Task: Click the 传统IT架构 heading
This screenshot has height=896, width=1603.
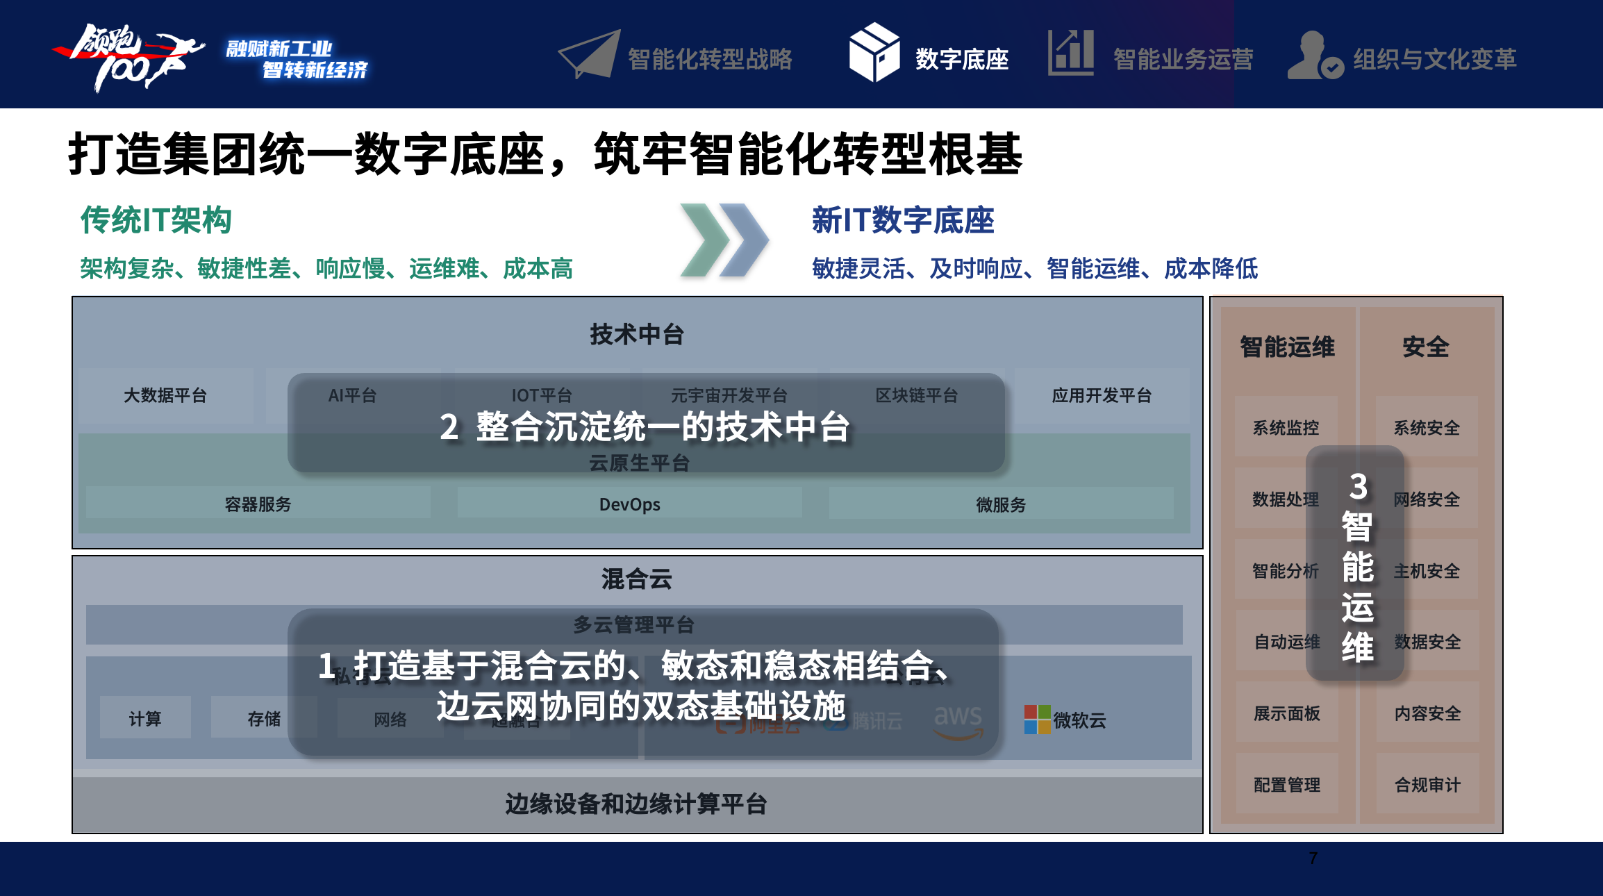Action: [x=156, y=220]
